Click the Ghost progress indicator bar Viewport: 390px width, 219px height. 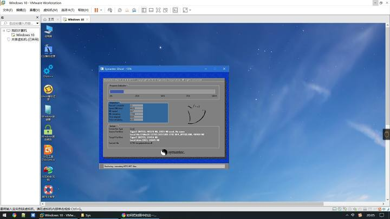[x=162, y=91]
